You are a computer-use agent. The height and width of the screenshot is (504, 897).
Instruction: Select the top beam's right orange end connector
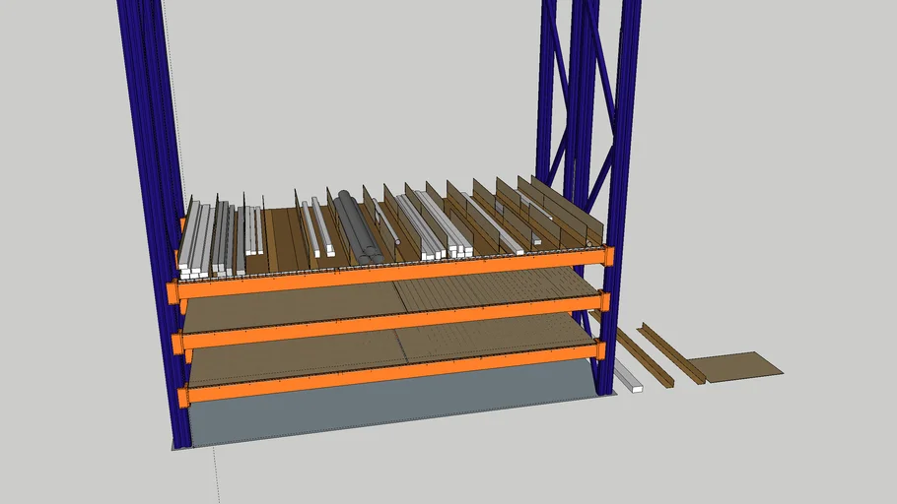click(x=608, y=256)
